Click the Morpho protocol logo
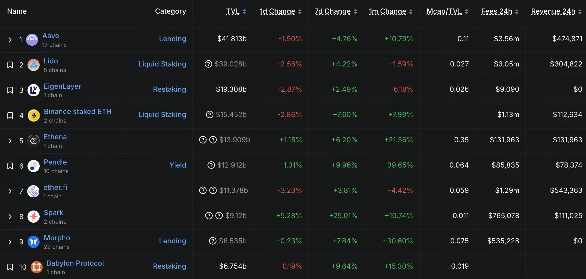This screenshot has height=279, width=586. pos(34,242)
